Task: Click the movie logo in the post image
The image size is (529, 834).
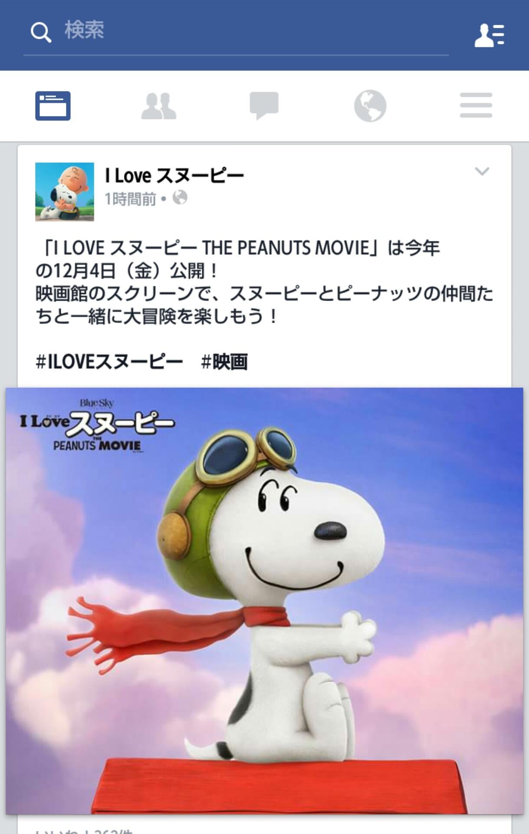Action: (97, 427)
